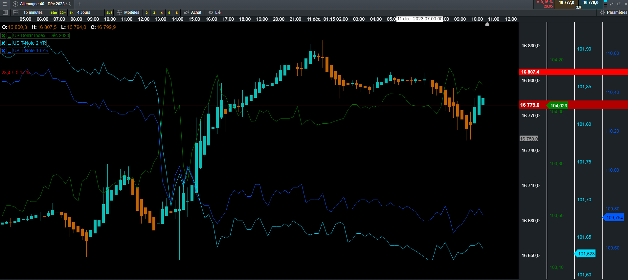Select the 15m timeframe shortcut
This screenshot has width=628, height=280.
coord(54,12)
